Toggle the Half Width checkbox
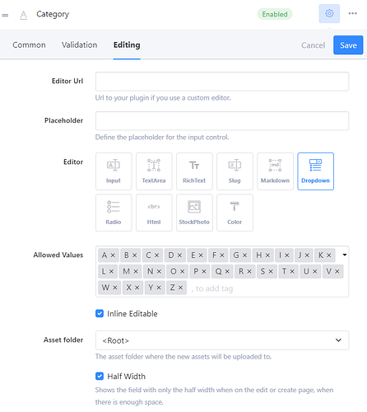367x412 pixels. click(100, 376)
